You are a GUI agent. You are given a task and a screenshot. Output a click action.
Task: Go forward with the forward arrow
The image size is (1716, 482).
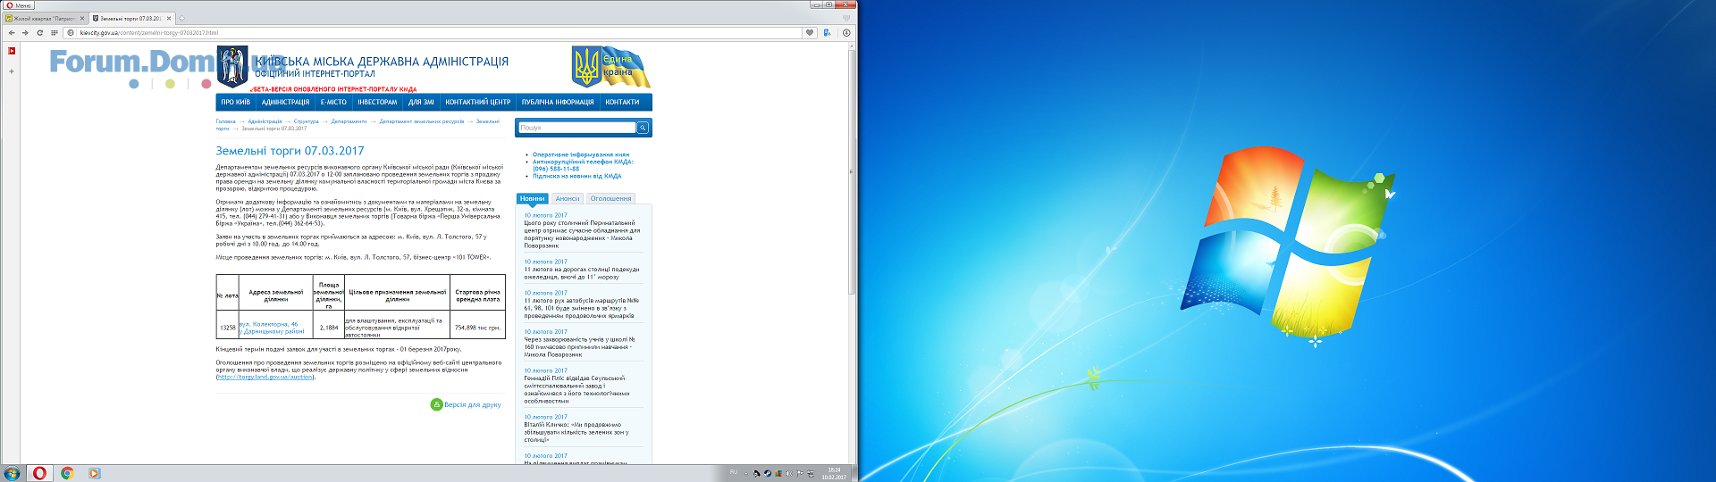coord(25,32)
